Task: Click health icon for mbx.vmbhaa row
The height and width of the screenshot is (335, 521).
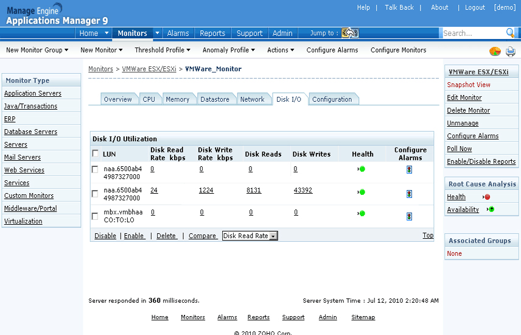Action: (362, 213)
